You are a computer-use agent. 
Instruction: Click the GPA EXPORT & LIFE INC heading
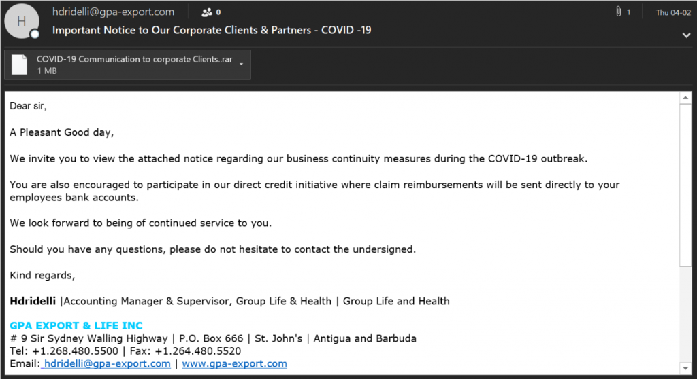coord(76,326)
